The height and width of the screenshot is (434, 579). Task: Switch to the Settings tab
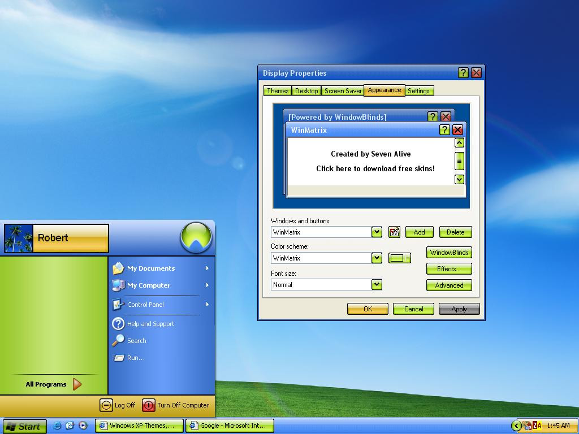point(419,91)
